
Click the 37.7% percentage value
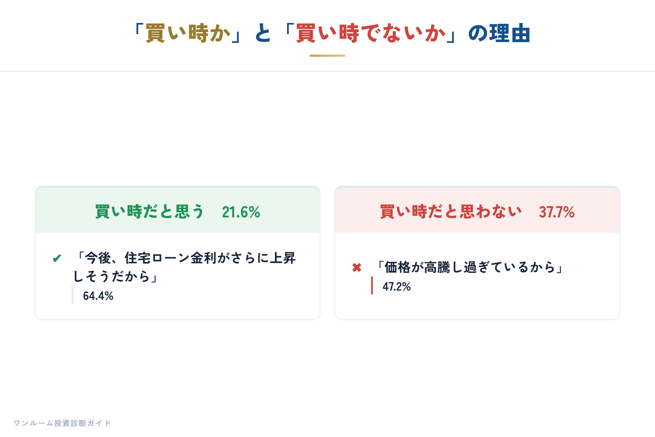[557, 212]
